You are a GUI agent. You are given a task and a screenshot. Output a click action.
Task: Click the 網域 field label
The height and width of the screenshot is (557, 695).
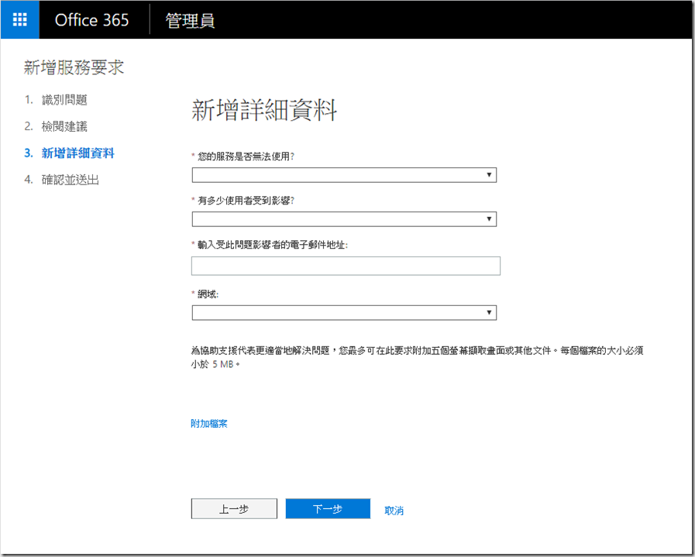[208, 295]
